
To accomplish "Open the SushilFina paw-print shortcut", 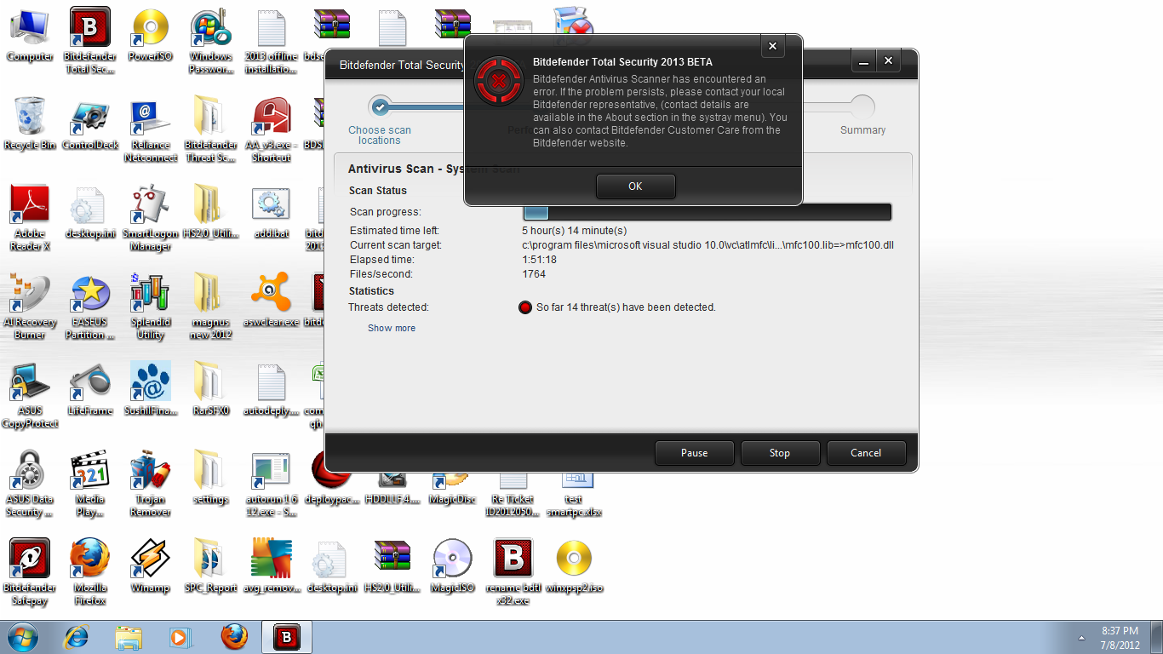I will point(151,389).
